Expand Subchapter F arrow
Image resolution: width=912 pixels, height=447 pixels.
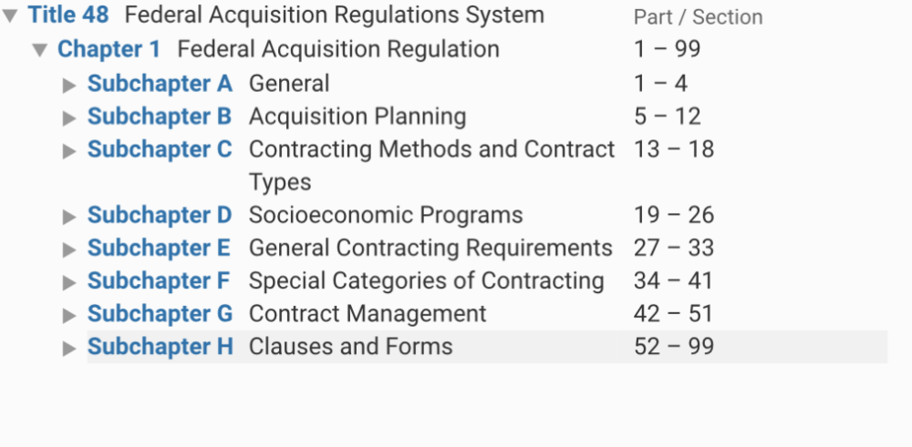pyautogui.click(x=69, y=282)
